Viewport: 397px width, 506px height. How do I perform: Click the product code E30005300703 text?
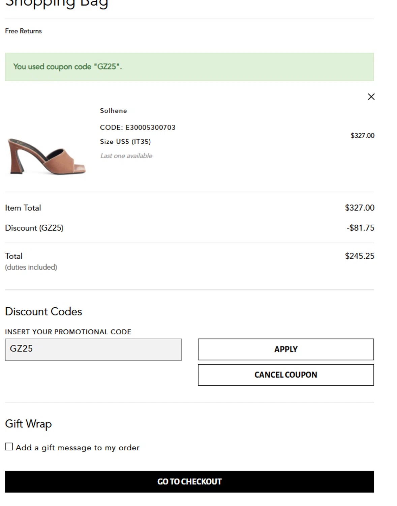pos(138,128)
